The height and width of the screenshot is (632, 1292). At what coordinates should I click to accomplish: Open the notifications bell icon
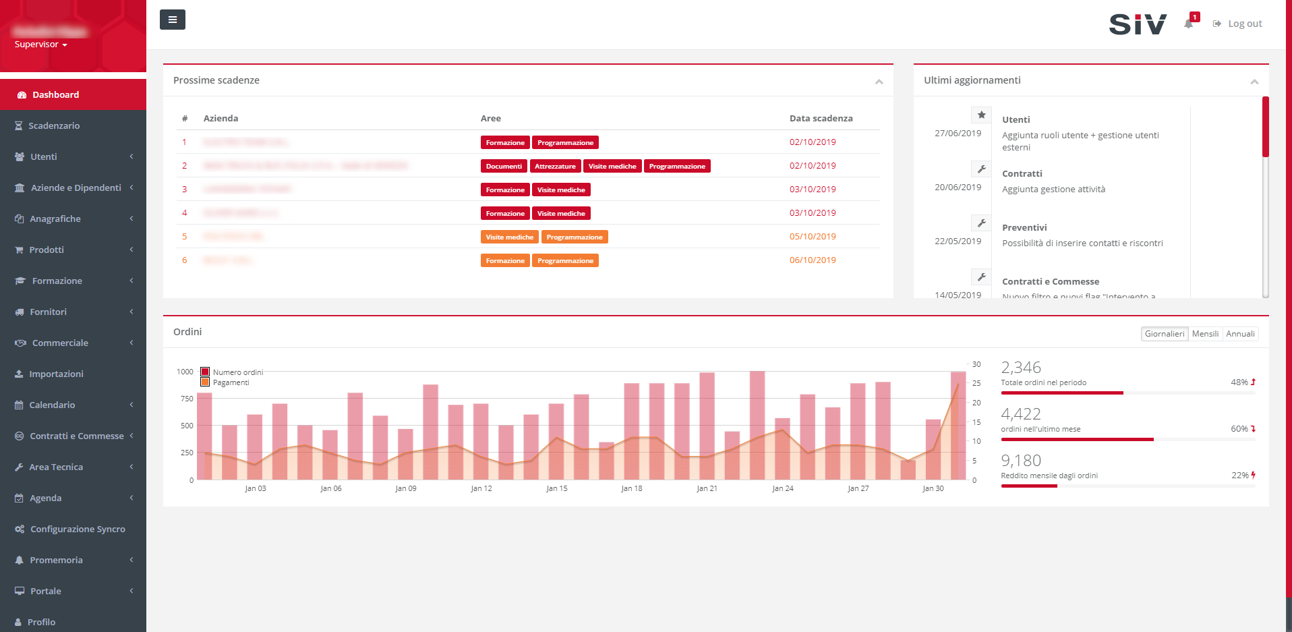[1188, 24]
